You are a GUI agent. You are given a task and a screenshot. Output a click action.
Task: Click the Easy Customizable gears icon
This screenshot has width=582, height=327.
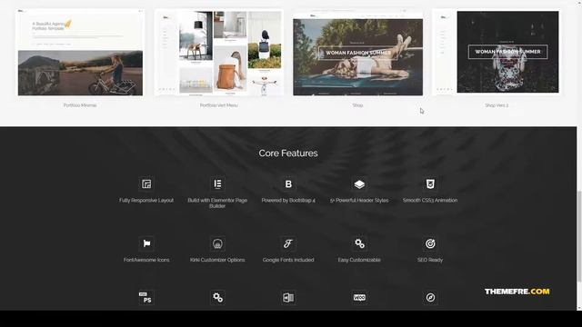[x=359, y=243]
